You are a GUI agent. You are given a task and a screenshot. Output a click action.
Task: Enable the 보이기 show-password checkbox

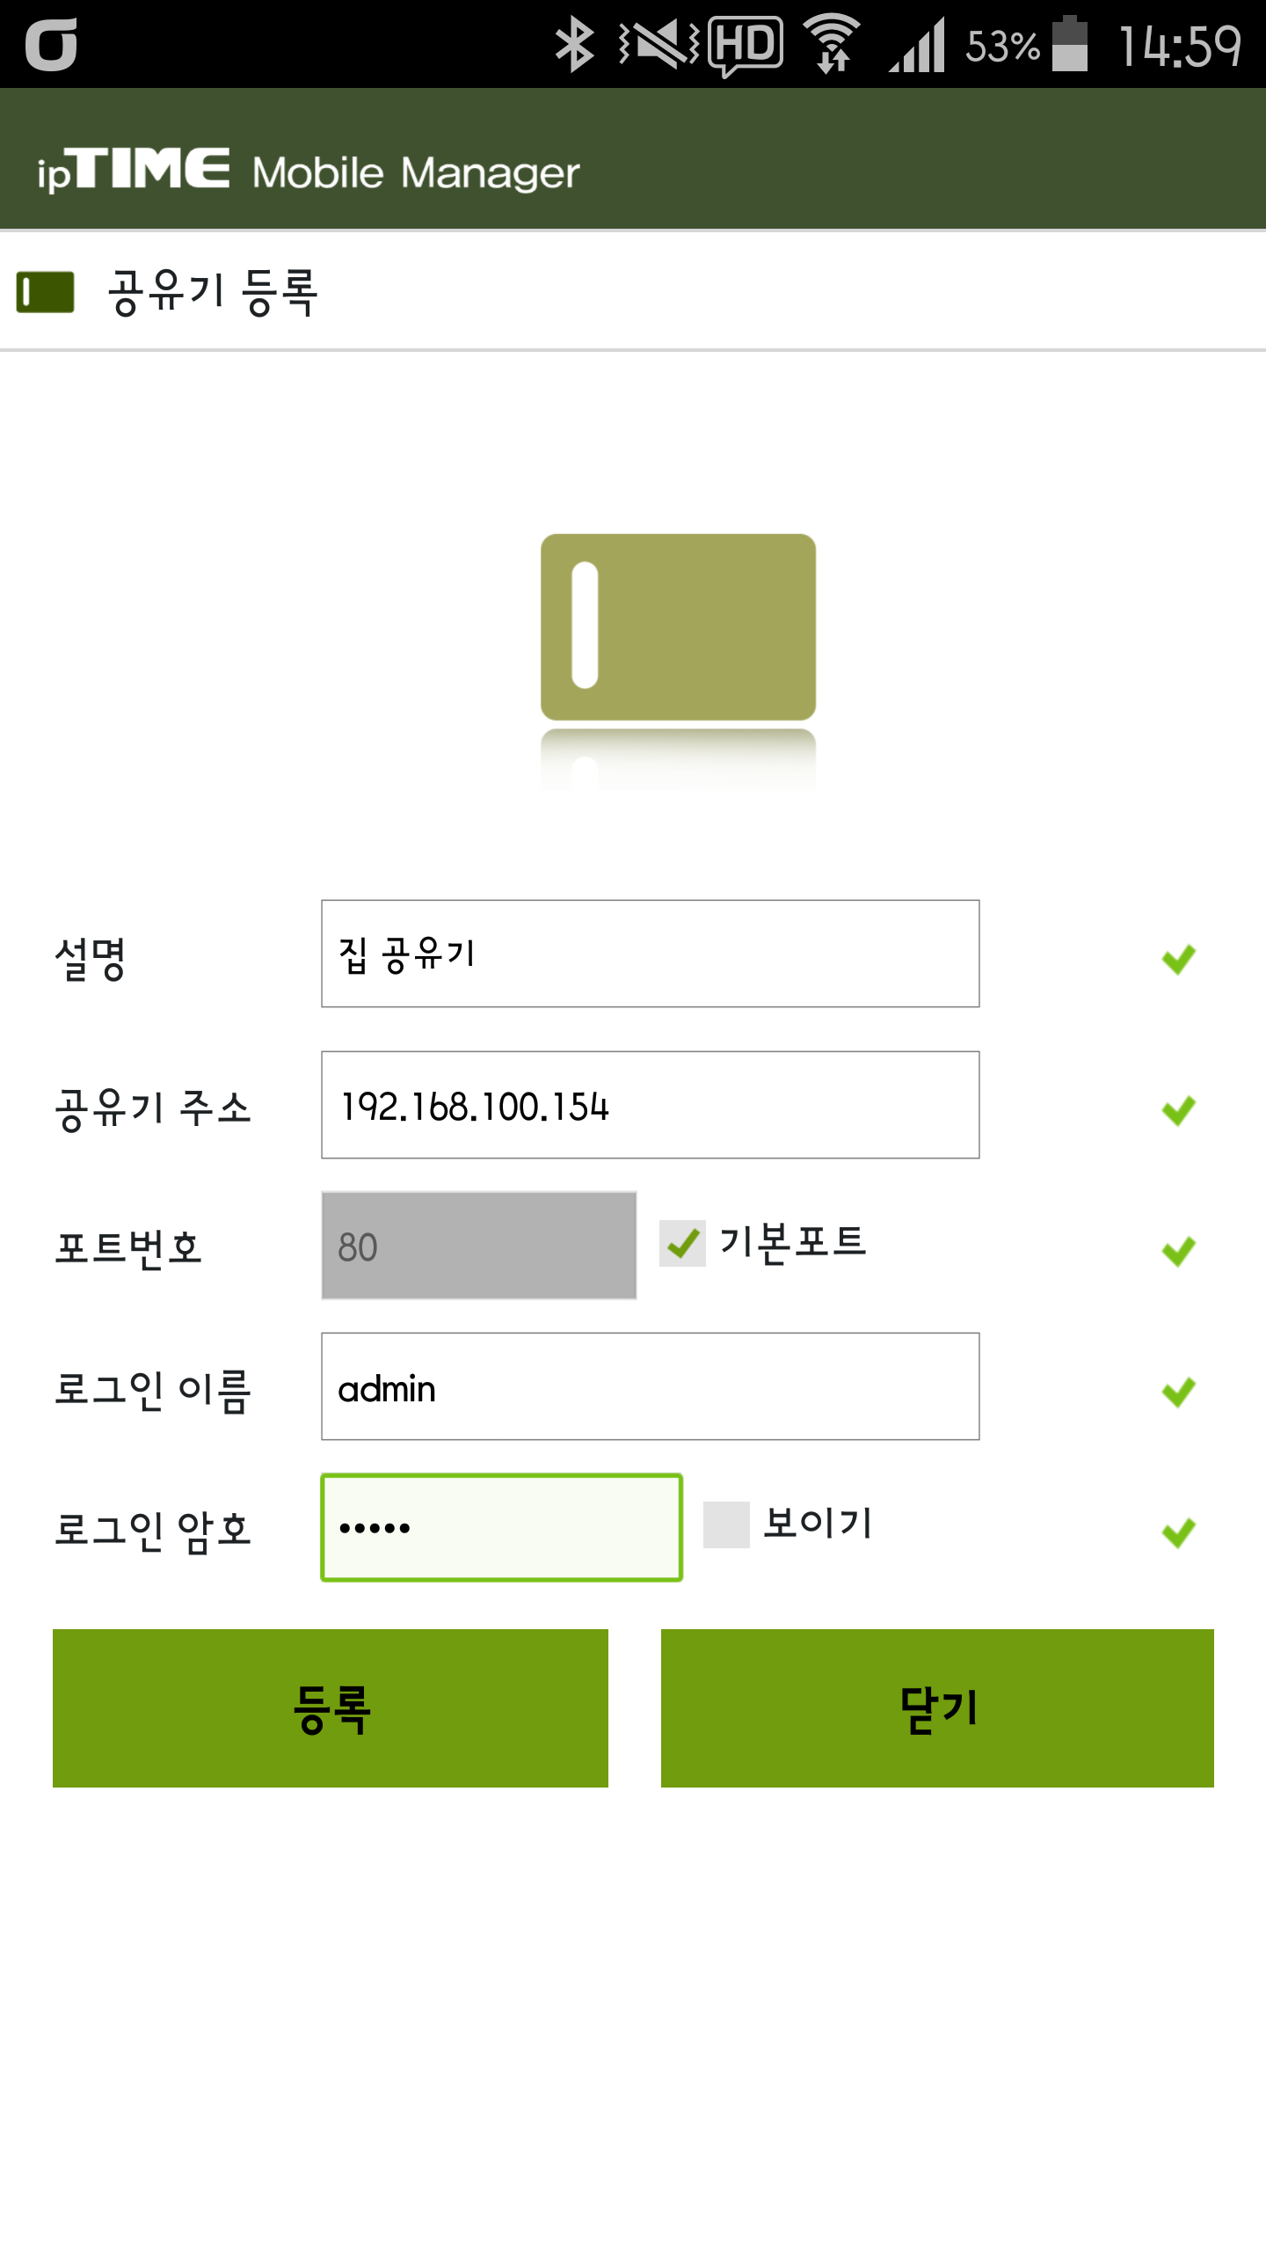click(726, 1524)
